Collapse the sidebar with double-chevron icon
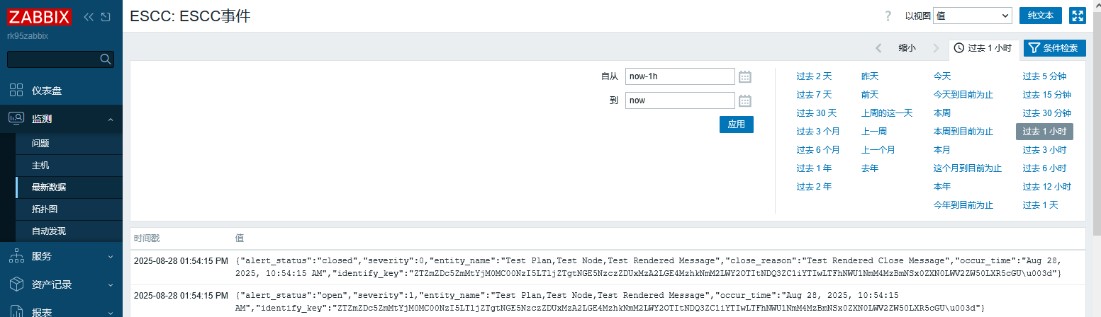Image resolution: width=1101 pixels, height=317 pixels. click(x=89, y=17)
